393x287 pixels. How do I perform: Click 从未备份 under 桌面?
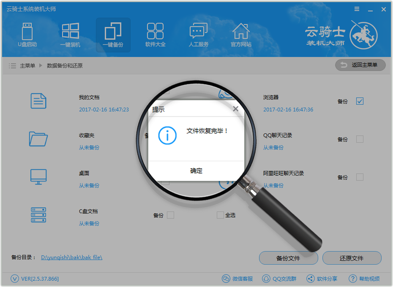[x=89, y=186]
